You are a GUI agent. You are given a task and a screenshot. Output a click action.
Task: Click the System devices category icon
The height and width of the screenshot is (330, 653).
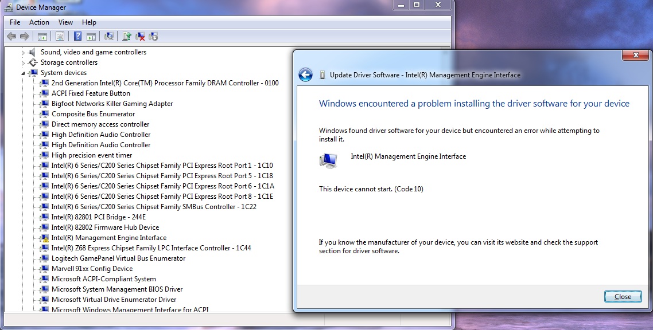point(33,73)
